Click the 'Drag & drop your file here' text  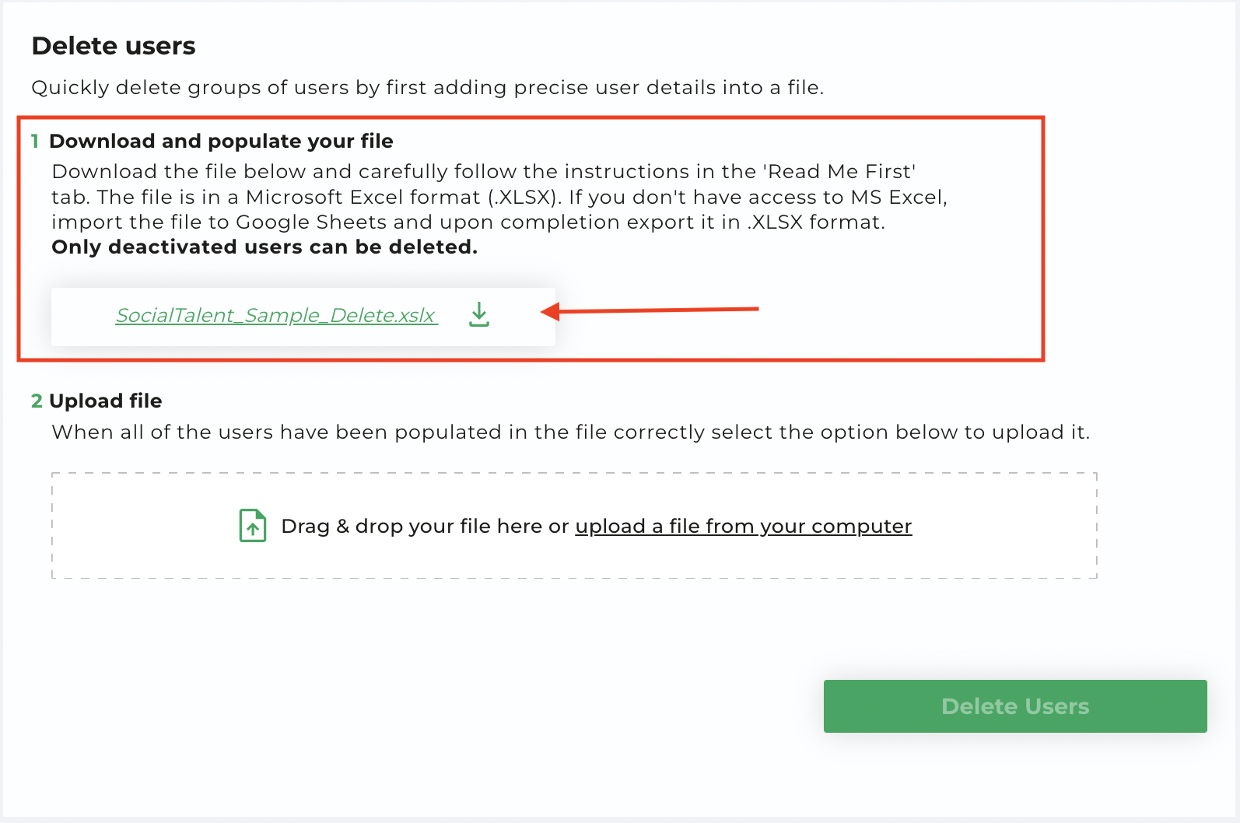[412, 527]
